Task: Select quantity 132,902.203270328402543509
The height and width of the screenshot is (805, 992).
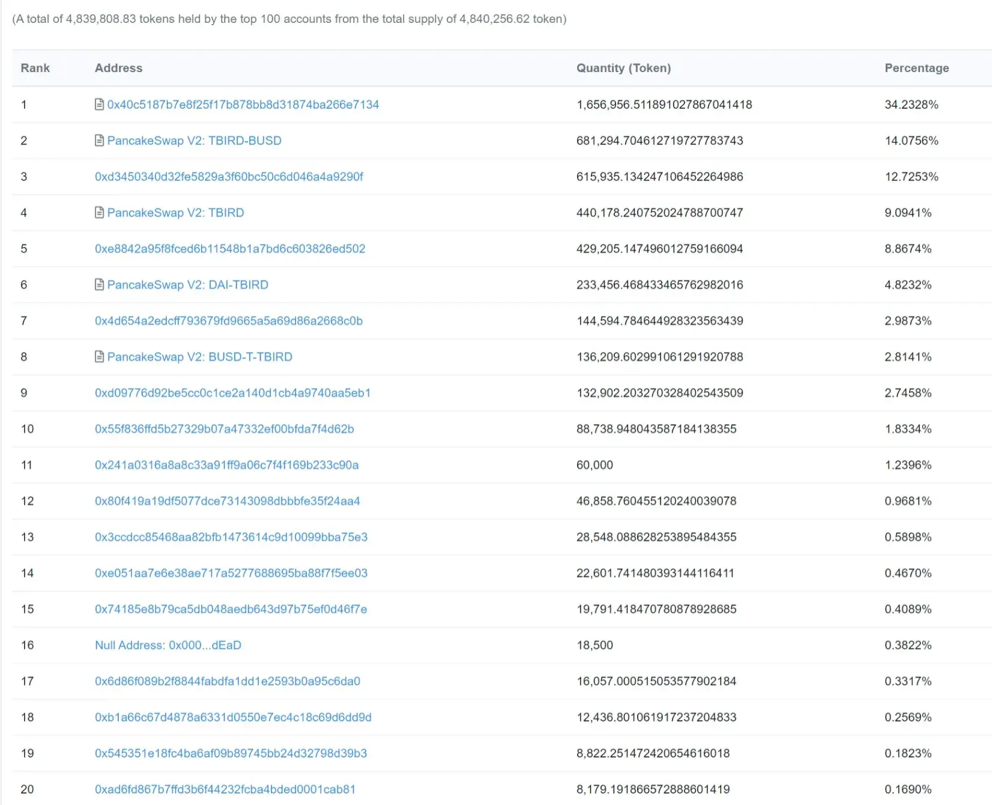Action: (x=660, y=393)
